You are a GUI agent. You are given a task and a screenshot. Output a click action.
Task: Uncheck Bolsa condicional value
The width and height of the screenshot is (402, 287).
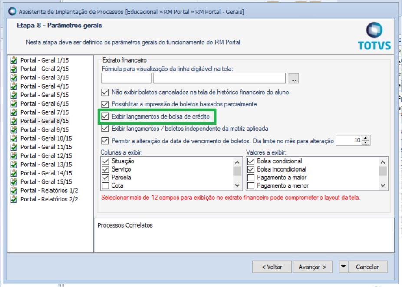click(x=251, y=161)
